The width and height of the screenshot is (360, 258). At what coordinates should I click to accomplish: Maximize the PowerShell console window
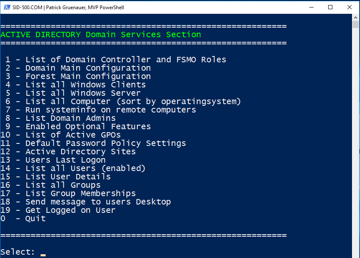click(x=330, y=7)
